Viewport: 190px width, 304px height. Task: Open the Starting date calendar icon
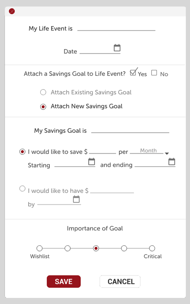point(92,161)
